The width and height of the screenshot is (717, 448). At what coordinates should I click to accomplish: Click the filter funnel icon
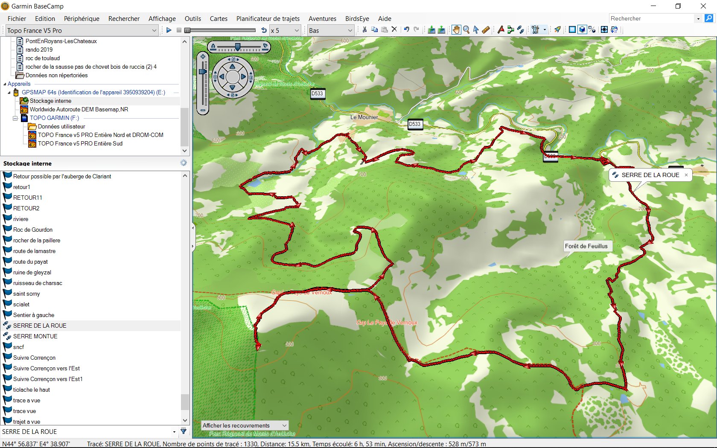pyautogui.click(x=184, y=431)
